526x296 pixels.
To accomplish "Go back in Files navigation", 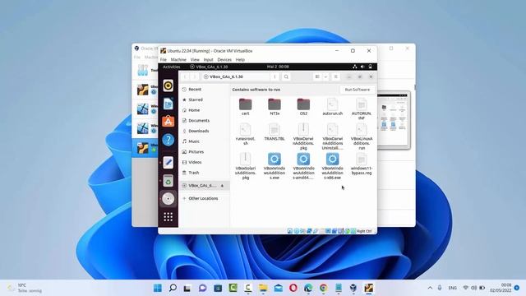I will tap(185, 76).
